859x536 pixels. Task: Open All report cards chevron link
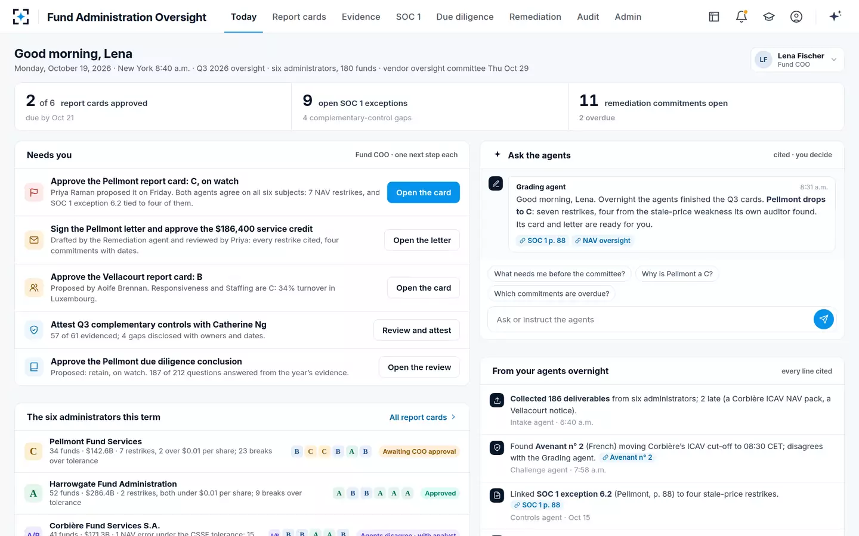click(422, 417)
